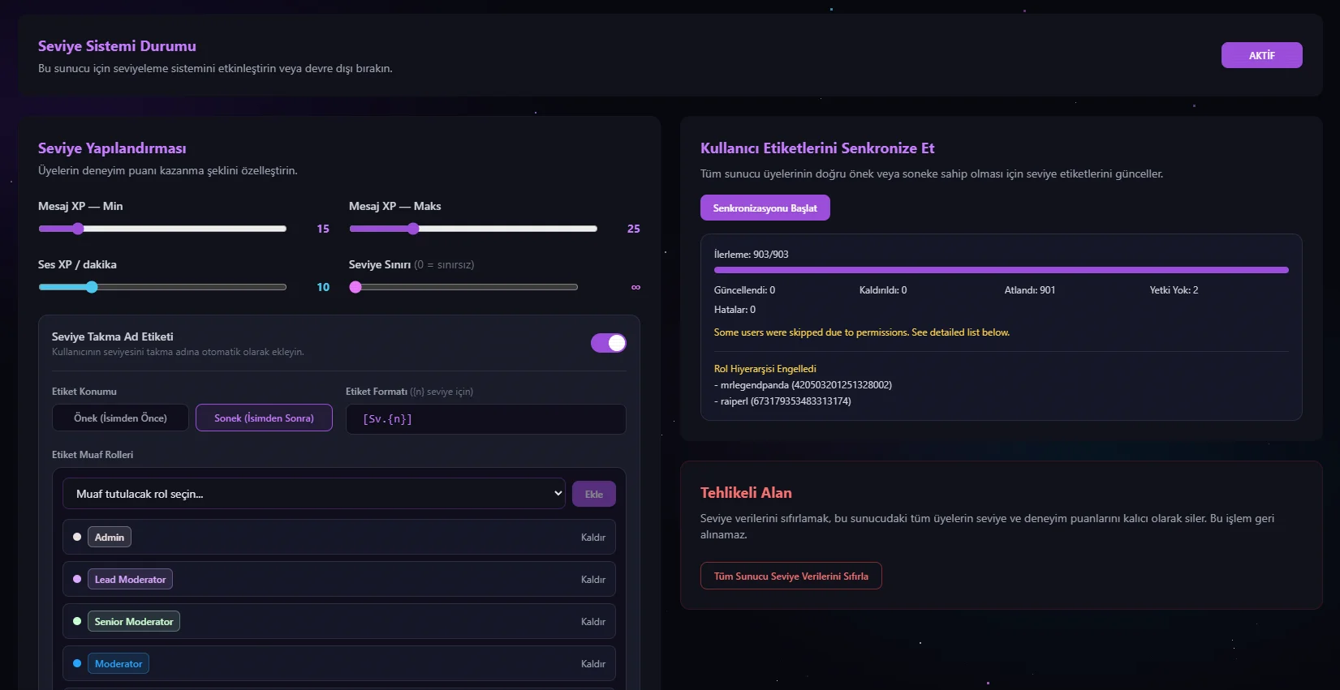Remove Lead Moderator role with Kaldır
Image resolution: width=1340 pixels, height=690 pixels.
[x=593, y=580]
